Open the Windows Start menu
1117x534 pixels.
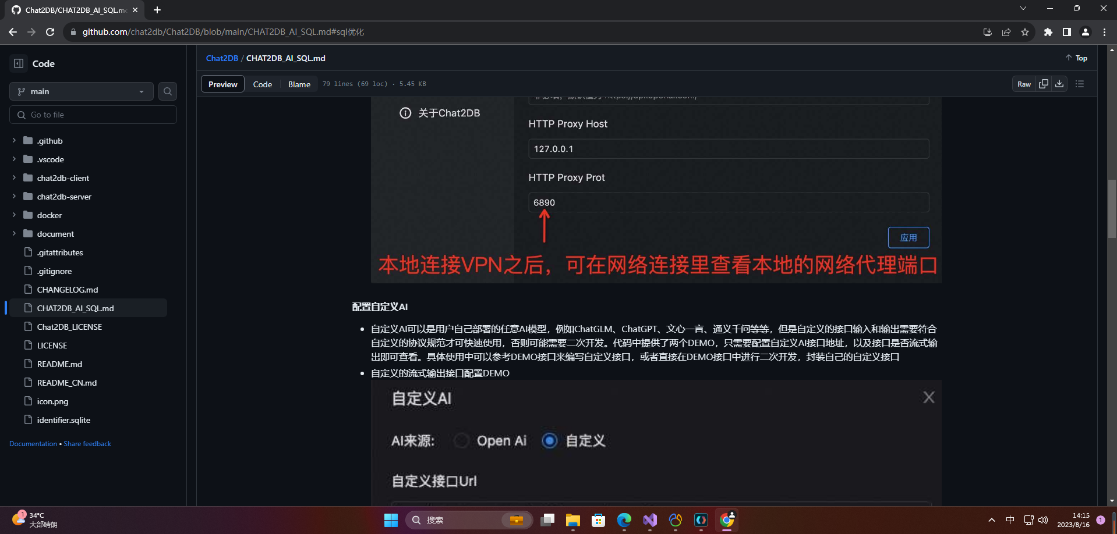pyautogui.click(x=391, y=520)
